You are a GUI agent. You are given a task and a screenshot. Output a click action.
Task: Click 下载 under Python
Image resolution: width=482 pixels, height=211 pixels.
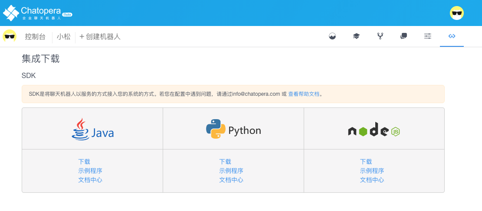tap(225, 162)
